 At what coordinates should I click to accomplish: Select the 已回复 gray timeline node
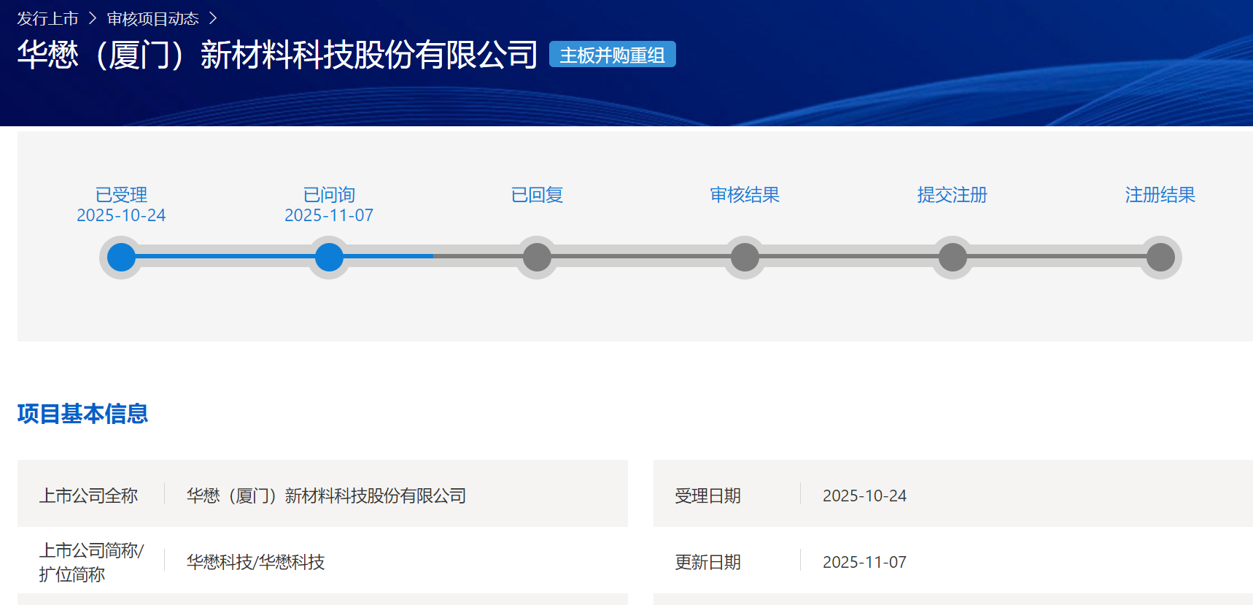pyautogui.click(x=537, y=257)
